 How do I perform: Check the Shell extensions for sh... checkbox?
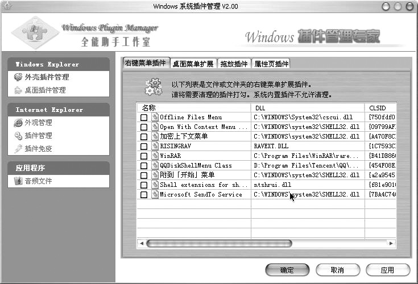tap(144, 185)
